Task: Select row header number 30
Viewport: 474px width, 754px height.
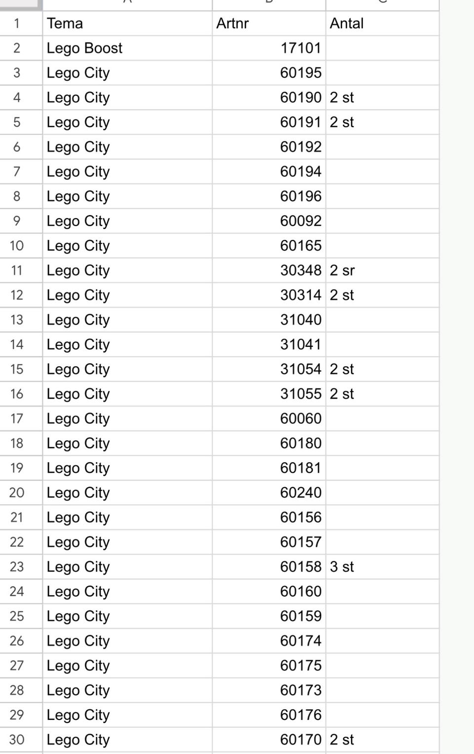Action: click(17, 739)
